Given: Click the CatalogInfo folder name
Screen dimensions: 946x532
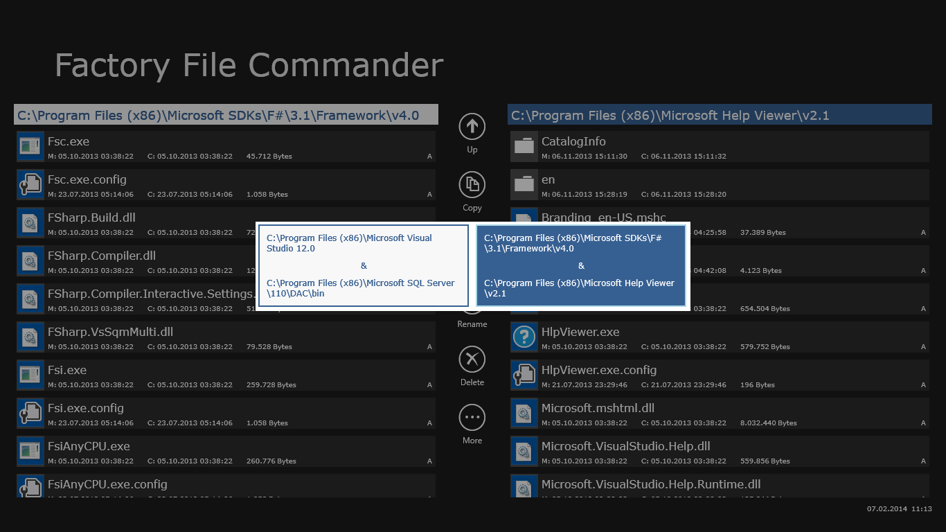Looking at the screenshot, I should 573,142.
